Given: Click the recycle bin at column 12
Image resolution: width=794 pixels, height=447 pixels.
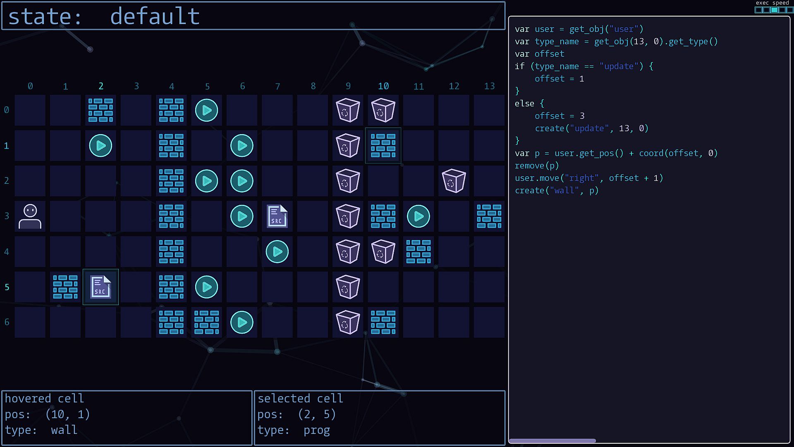Looking at the screenshot, I should tap(454, 181).
